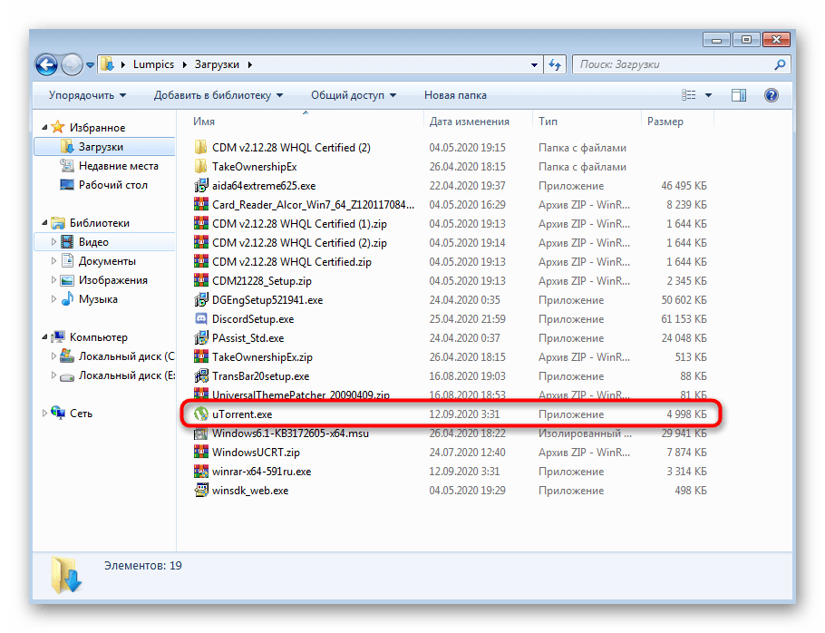Expand the Изображения library
Screen dimensions: 825x633
click(x=53, y=280)
